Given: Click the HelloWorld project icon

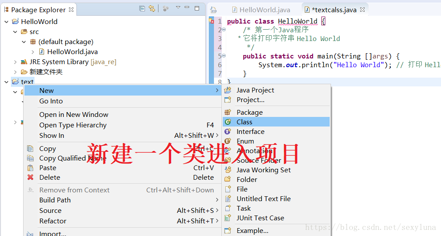Looking at the screenshot, I should coord(15,21).
